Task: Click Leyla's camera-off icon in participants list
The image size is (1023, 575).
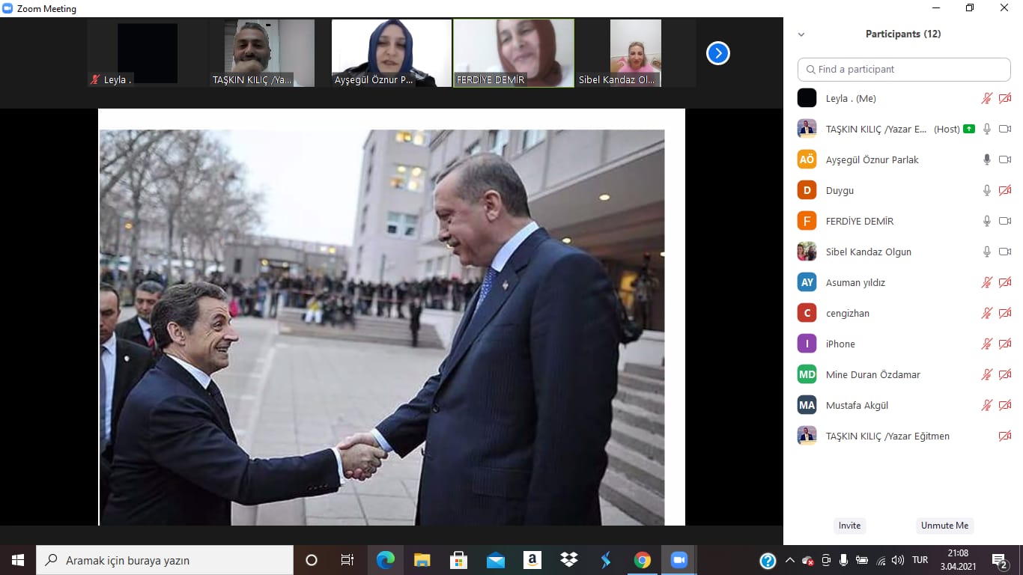Action: click(x=1005, y=98)
